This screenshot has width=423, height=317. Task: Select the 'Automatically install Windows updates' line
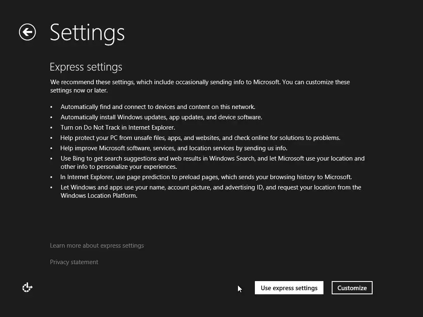point(162,117)
